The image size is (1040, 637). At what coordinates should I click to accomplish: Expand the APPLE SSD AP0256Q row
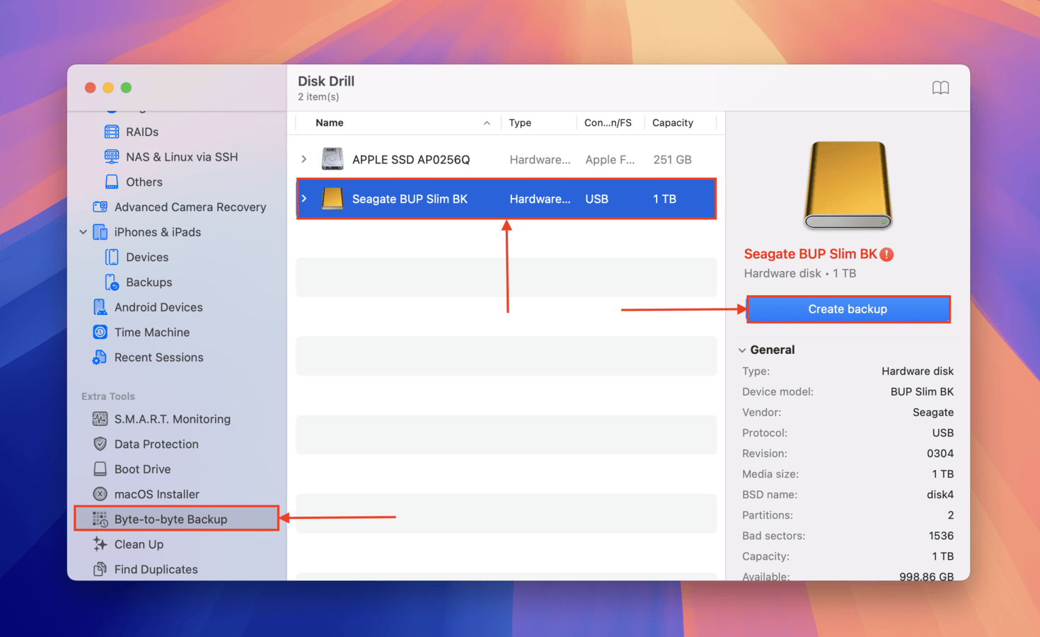304,159
